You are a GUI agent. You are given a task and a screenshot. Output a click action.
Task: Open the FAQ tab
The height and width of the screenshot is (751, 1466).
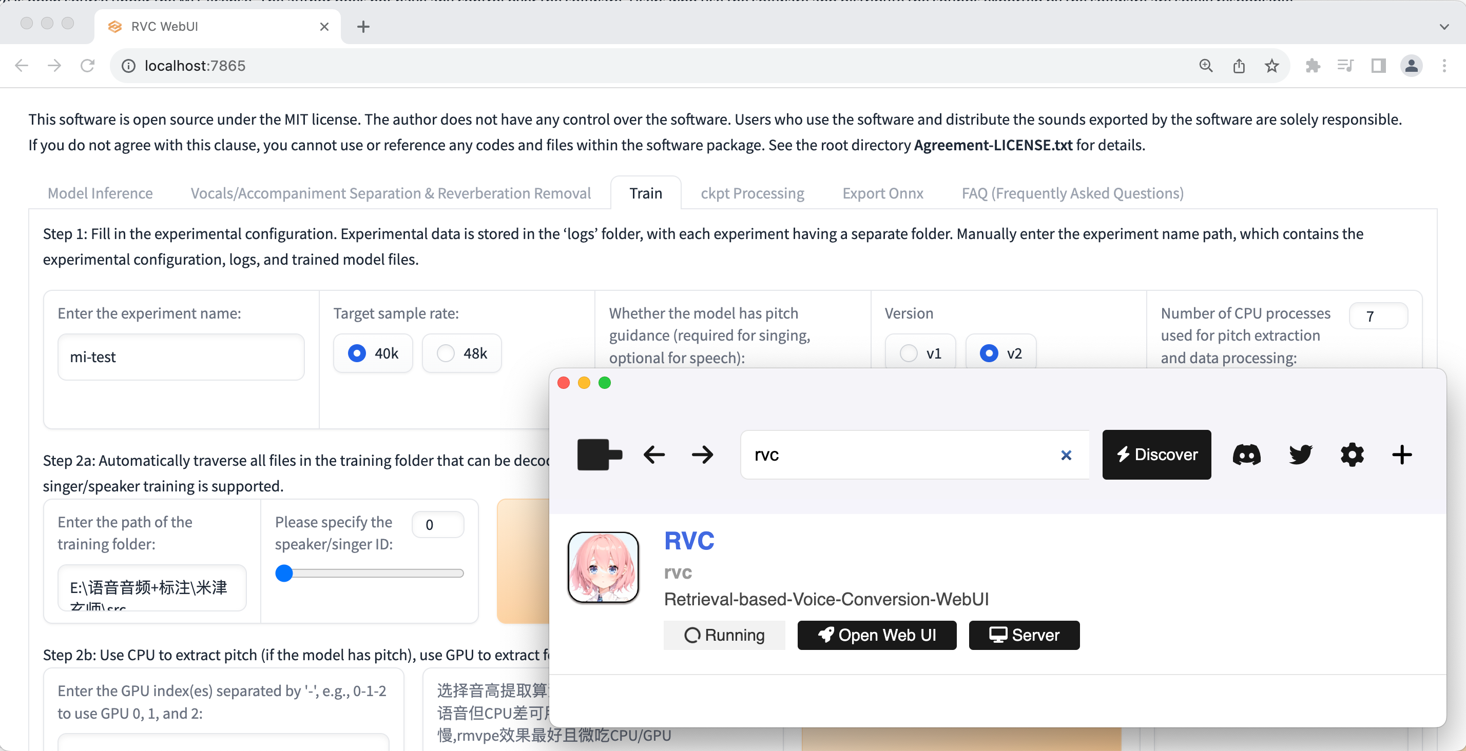click(1072, 193)
